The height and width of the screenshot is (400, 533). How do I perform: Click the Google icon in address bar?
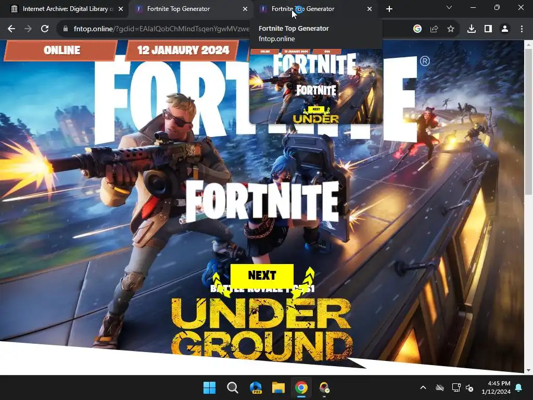pyautogui.click(x=417, y=29)
